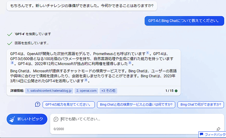Open the フィードバック button
This screenshot has height=138, width=226.
(212, 134)
